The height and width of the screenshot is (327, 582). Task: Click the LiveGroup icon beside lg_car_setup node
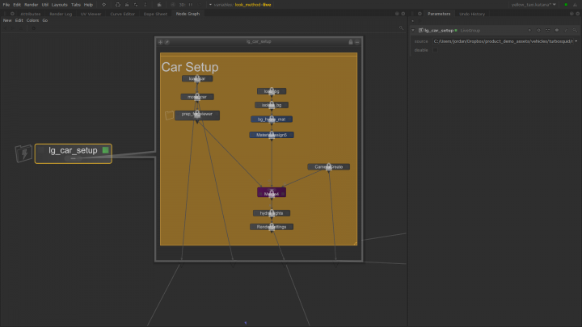(24, 153)
